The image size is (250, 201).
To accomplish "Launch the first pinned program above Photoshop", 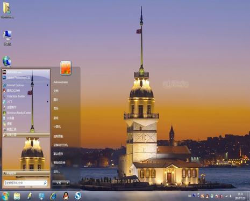I will [26, 72].
